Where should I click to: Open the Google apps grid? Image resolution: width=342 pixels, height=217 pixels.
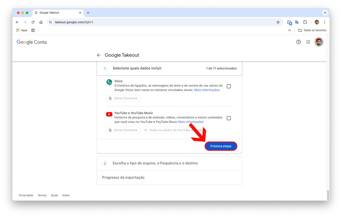308,42
